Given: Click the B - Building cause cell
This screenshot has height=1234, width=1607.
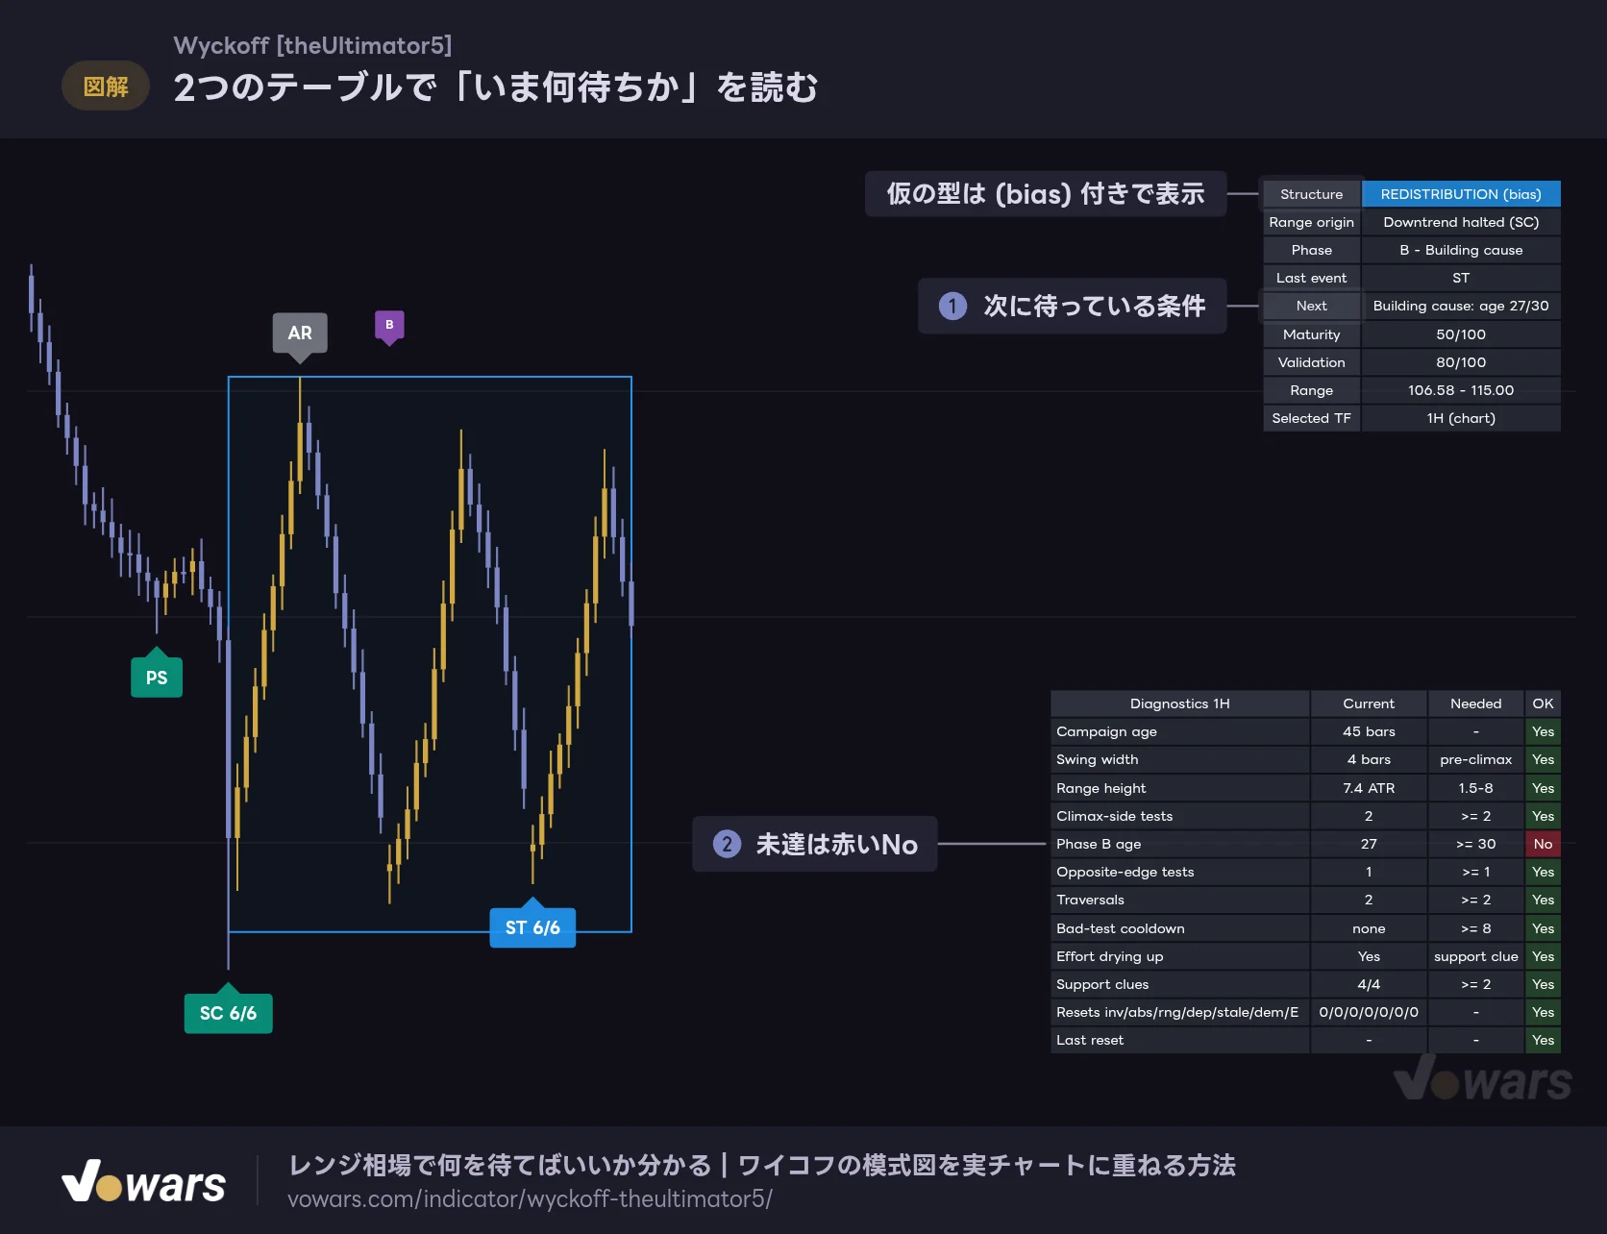Looking at the screenshot, I should 1461,250.
